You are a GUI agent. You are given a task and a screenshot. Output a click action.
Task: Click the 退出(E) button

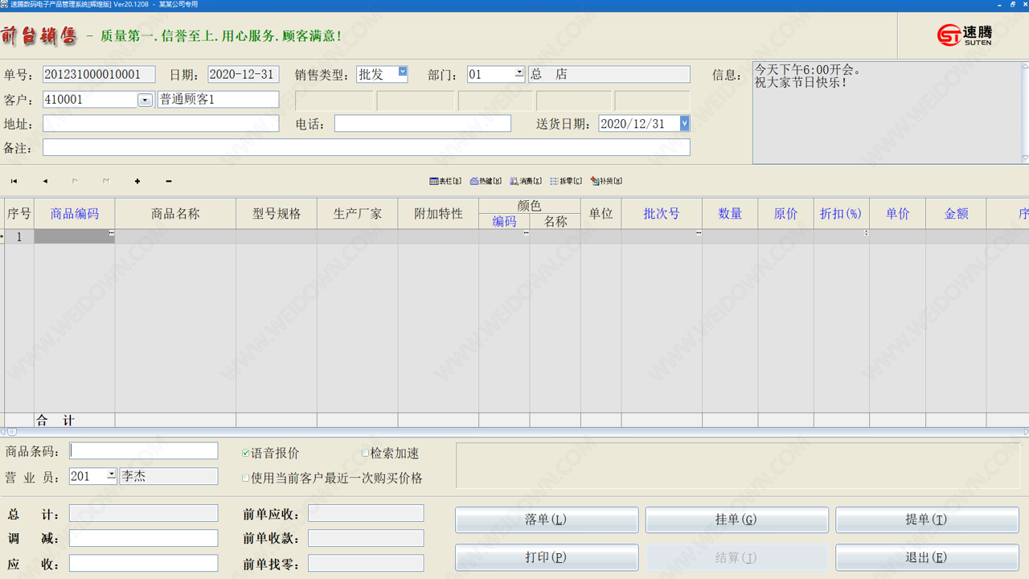(x=927, y=557)
